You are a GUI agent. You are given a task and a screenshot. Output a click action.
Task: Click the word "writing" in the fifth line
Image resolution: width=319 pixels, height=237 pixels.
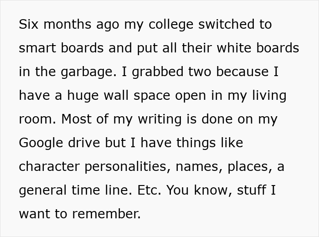click(159, 120)
